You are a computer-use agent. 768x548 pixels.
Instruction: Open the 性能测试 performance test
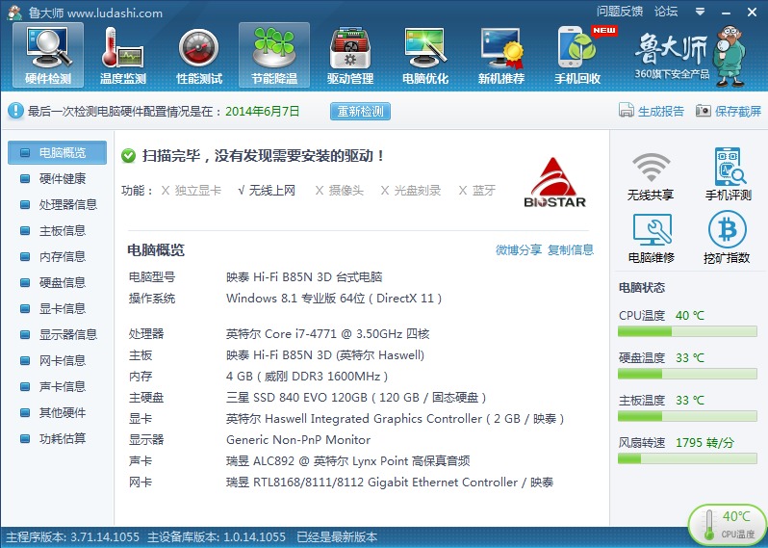click(x=199, y=55)
